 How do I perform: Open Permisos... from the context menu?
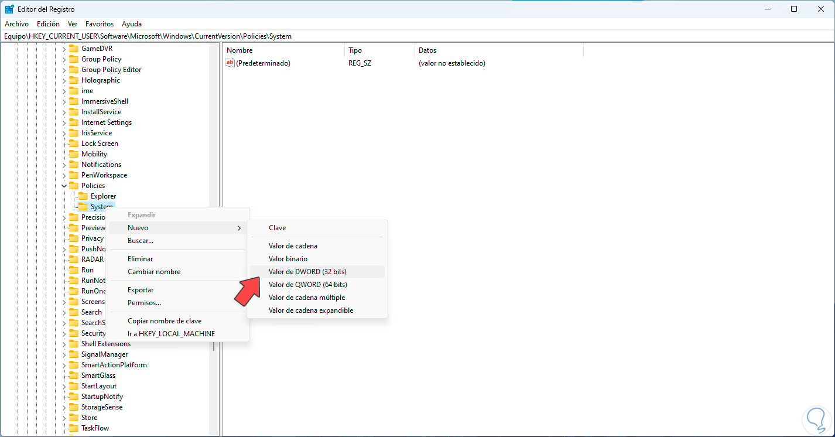177,303
